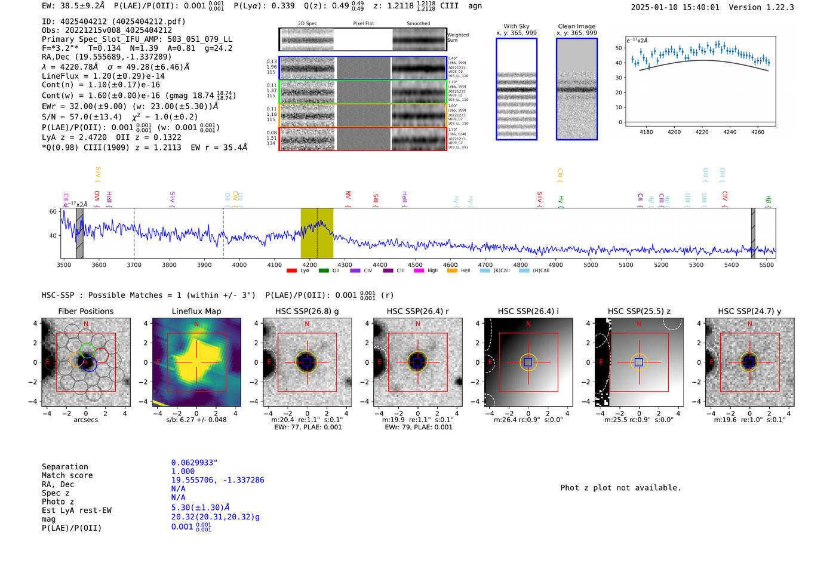Select the orange-bordered fiber spectrum row
This screenshot has width=836, height=569.
(363, 115)
